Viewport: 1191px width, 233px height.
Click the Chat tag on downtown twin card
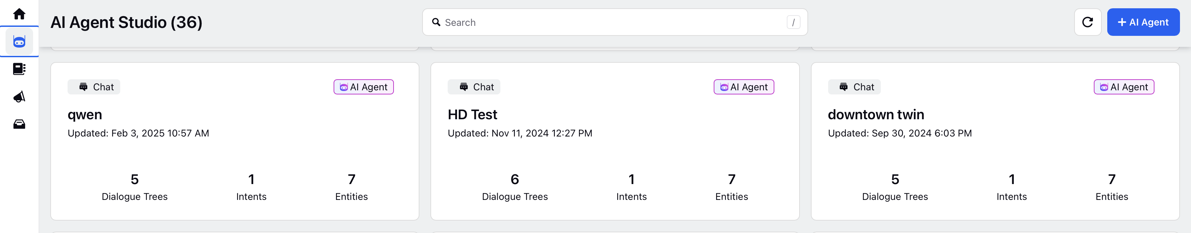854,87
